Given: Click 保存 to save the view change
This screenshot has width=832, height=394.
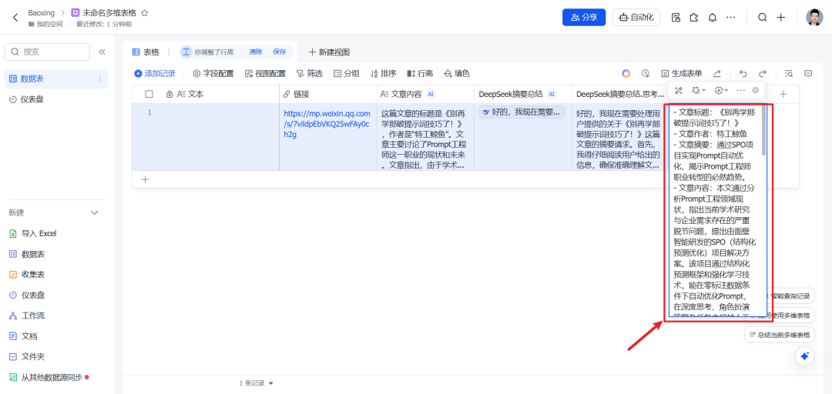Looking at the screenshot, I should tap(279, 52).
